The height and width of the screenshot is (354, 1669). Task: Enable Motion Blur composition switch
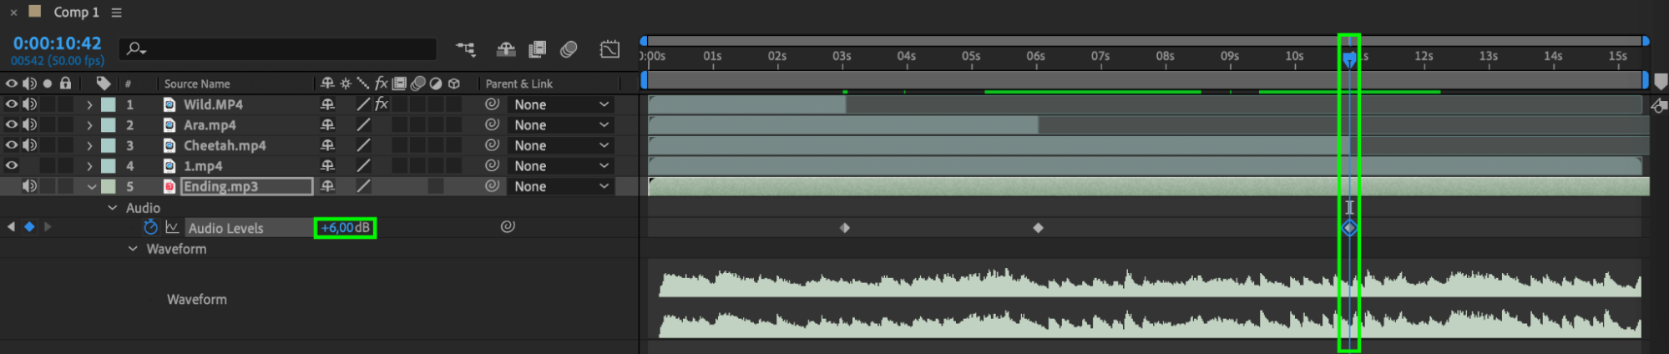click(x=569, y=49)
